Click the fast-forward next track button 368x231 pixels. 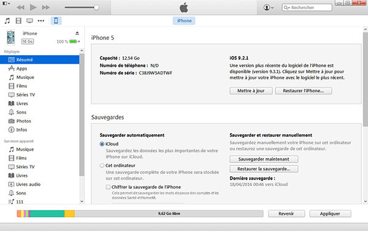(46, 7)
